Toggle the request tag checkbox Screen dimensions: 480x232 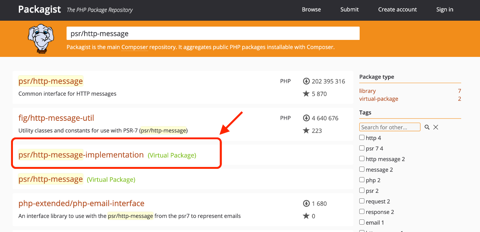coord(362,201)
